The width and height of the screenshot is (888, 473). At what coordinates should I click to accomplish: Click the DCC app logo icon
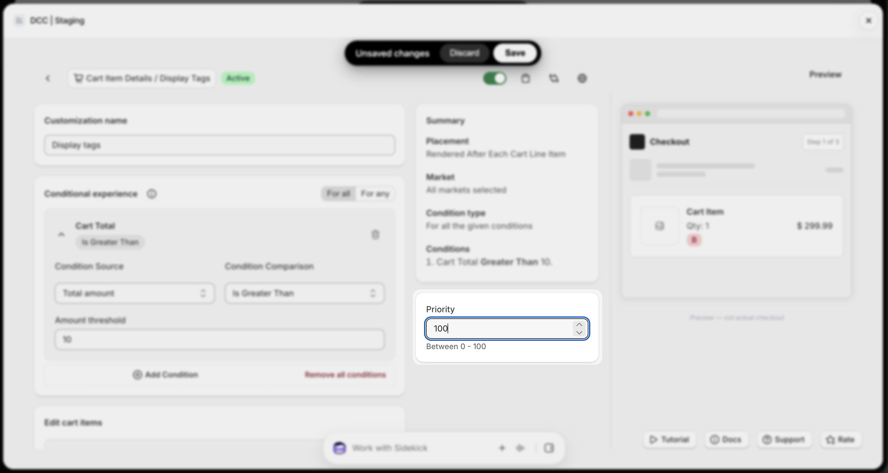click(x=19, y=21)
